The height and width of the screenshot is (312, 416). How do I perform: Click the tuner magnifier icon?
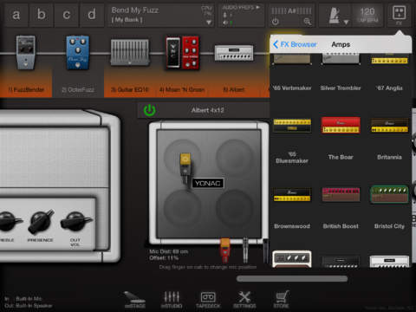(308, 22)
